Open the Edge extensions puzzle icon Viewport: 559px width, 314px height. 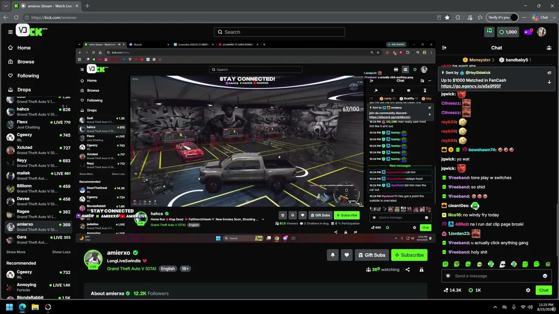[x=458, y=17]
